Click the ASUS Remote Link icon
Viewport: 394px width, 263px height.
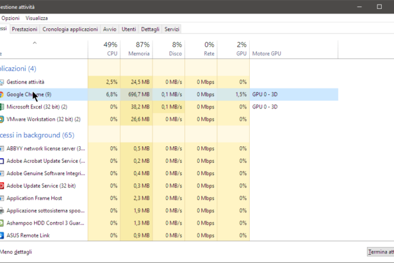[2, 235]
